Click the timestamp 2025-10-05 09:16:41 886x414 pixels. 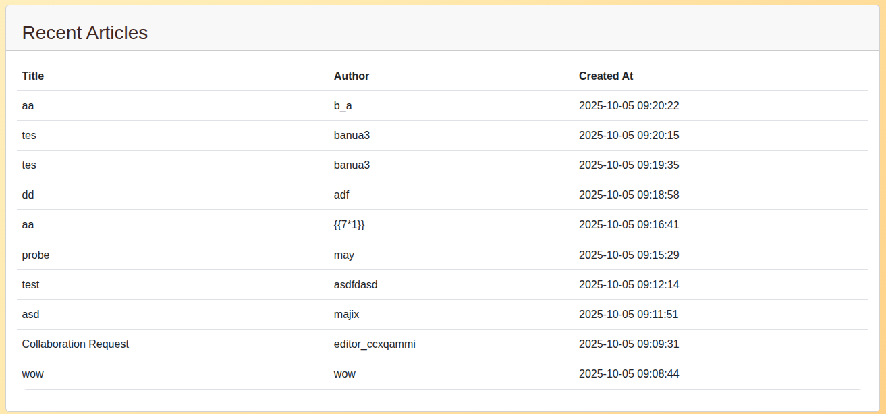(629, 225)
